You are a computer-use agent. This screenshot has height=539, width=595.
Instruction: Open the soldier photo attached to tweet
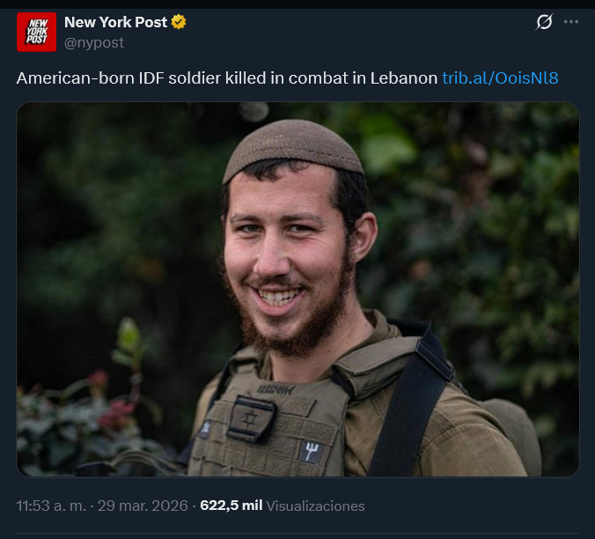pyautogui.click(x=297, y=289)
